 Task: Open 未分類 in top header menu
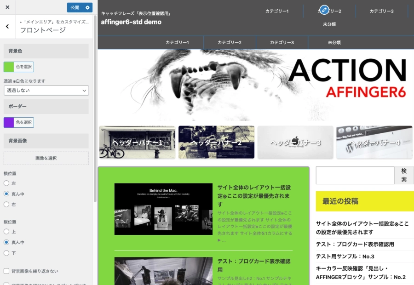[329, 24]
